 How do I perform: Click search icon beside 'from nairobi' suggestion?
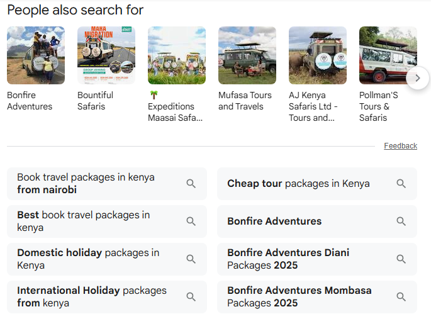coord(191,184)
